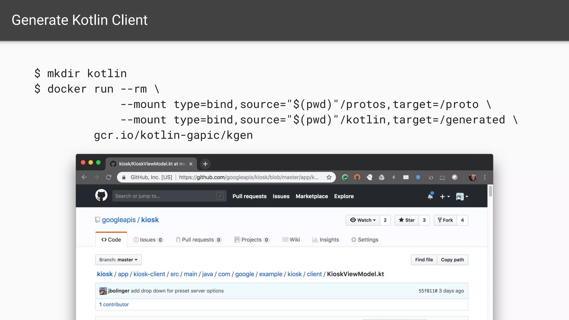This screenshot has width=569, height=320.
Task: Open commit hash 55f8110
Action: 428,291
